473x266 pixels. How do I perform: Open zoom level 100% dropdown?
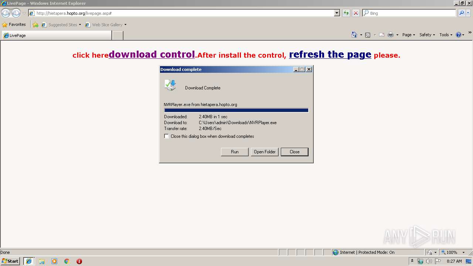(463, 252)
